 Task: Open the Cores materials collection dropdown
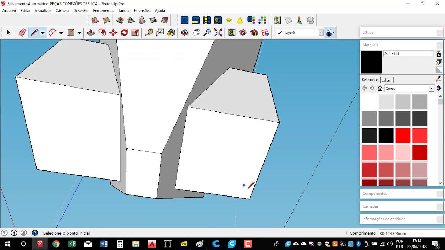coord(431,88)
